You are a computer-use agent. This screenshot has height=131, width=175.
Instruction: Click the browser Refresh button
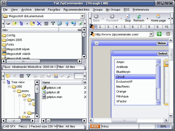click(139, 18)
